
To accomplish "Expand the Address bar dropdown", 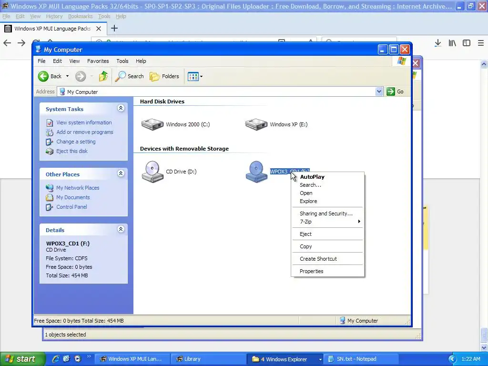I will [379, 91].
